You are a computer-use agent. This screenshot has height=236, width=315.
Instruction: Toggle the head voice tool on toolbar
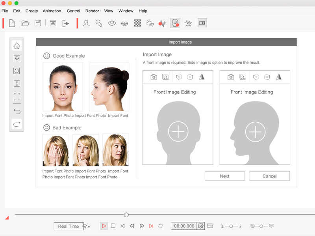point(175,23)
